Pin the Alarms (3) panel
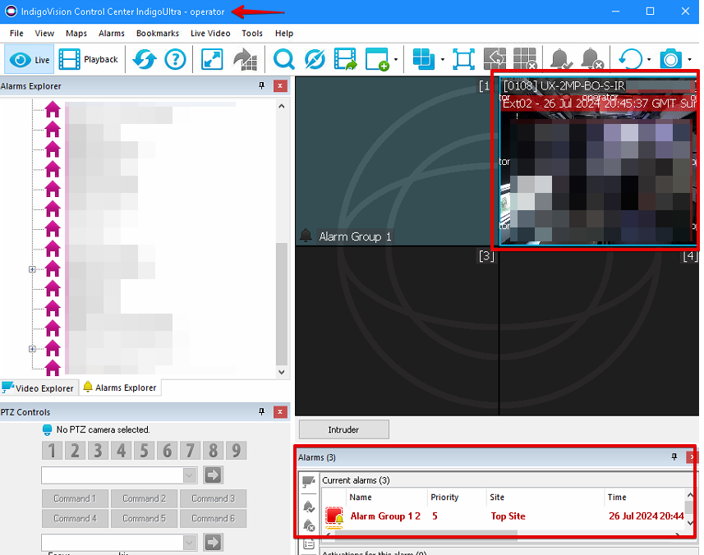Screen dimensions: 704x555 [x=674, y=456]
